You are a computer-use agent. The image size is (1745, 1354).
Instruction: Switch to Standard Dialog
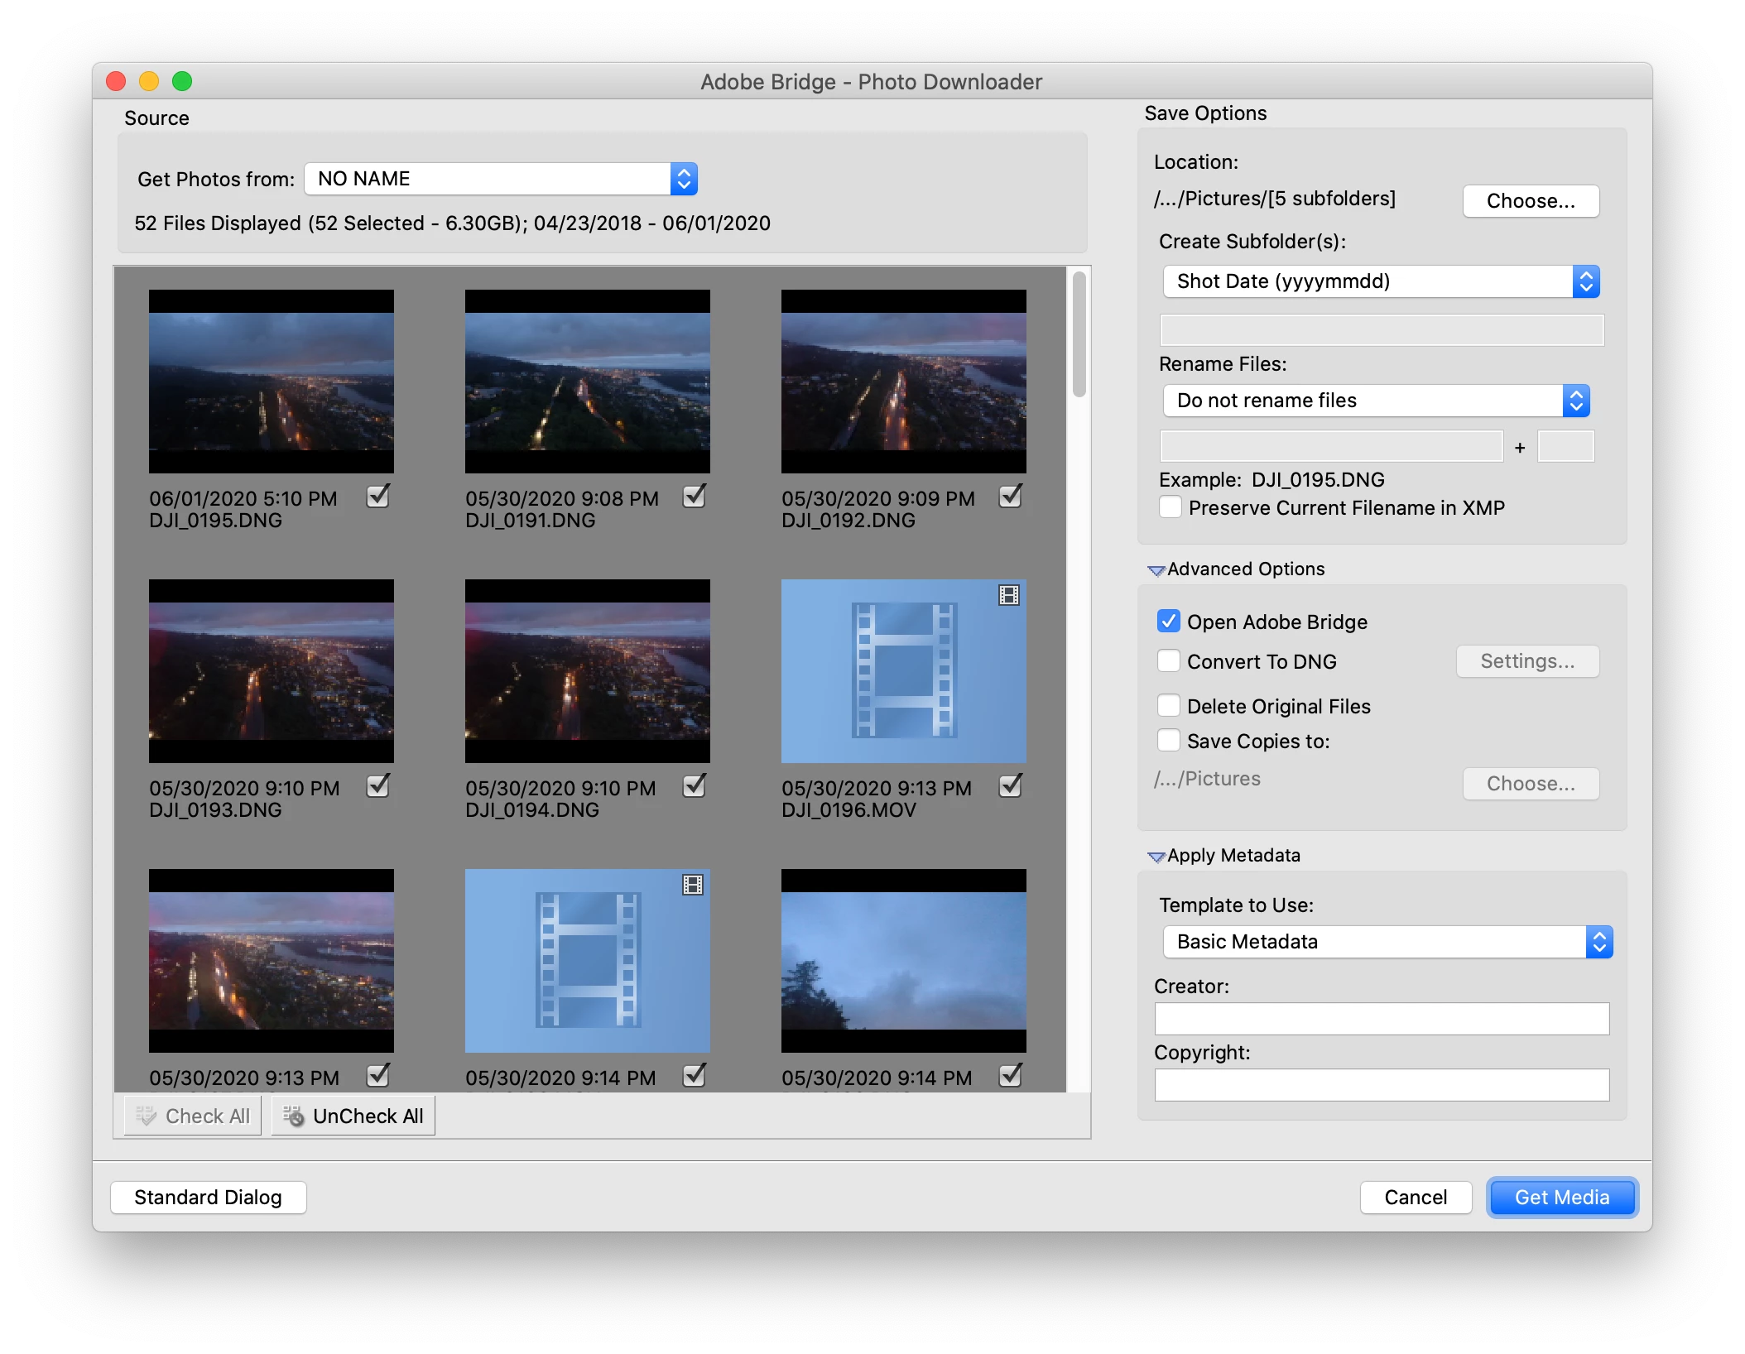click(209, 1198)
